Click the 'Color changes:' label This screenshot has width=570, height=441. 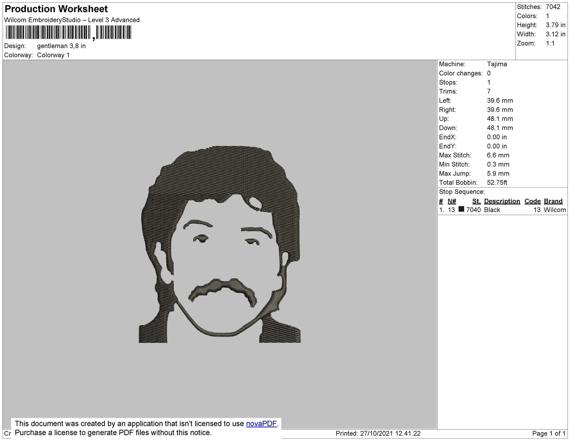(x=461, y=73)
